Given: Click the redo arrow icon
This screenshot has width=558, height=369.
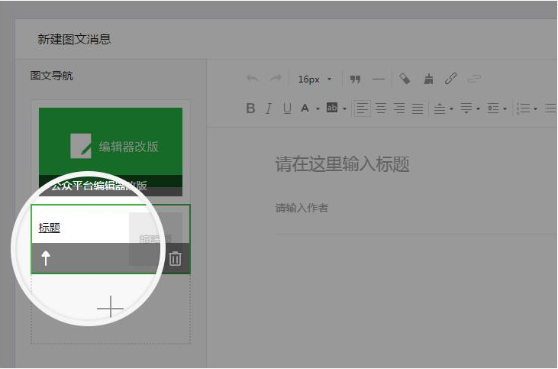Looking at the screenshot, I should [x=276, y=79].
